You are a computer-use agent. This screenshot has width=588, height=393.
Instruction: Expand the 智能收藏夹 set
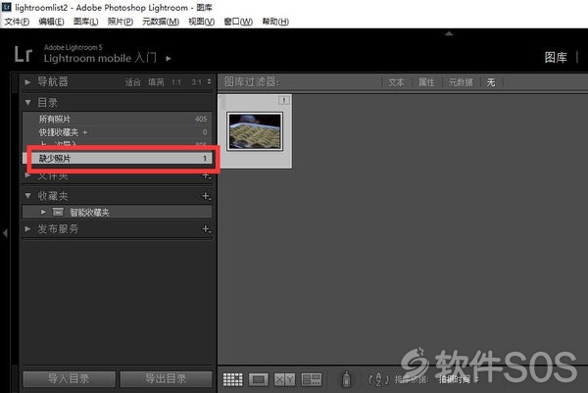(x=43, y=212)
